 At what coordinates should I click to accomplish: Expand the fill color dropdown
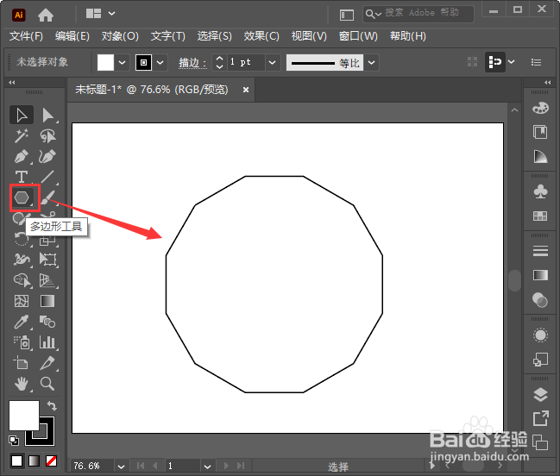[x=122, y=62]
